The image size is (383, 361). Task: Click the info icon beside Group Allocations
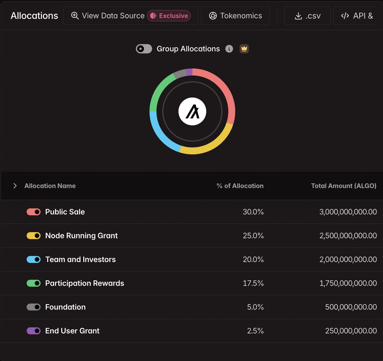(x=229, y=49)
